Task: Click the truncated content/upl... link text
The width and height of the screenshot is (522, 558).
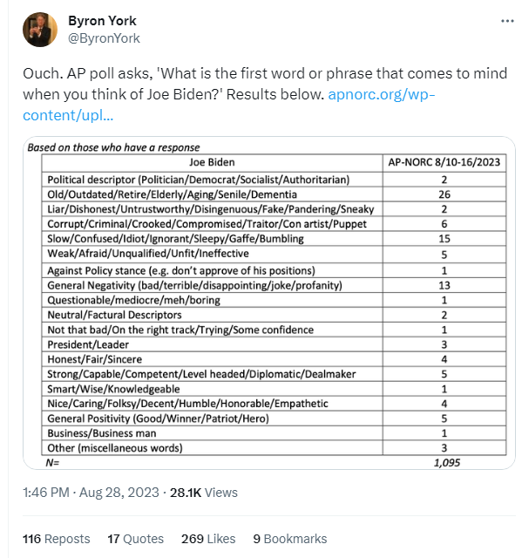Action: (68, 115)
